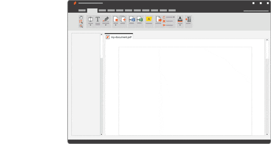Click the orange X delete icon
The width and height of the screenshot is (271, 144).
164,21
